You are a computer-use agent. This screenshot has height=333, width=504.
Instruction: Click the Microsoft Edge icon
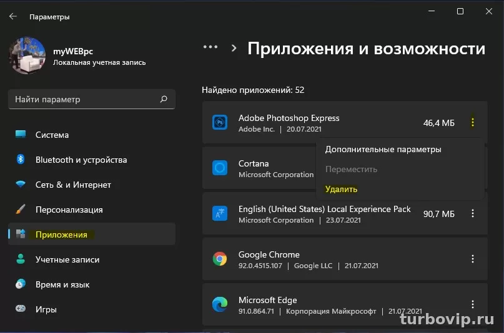(220, 304)
